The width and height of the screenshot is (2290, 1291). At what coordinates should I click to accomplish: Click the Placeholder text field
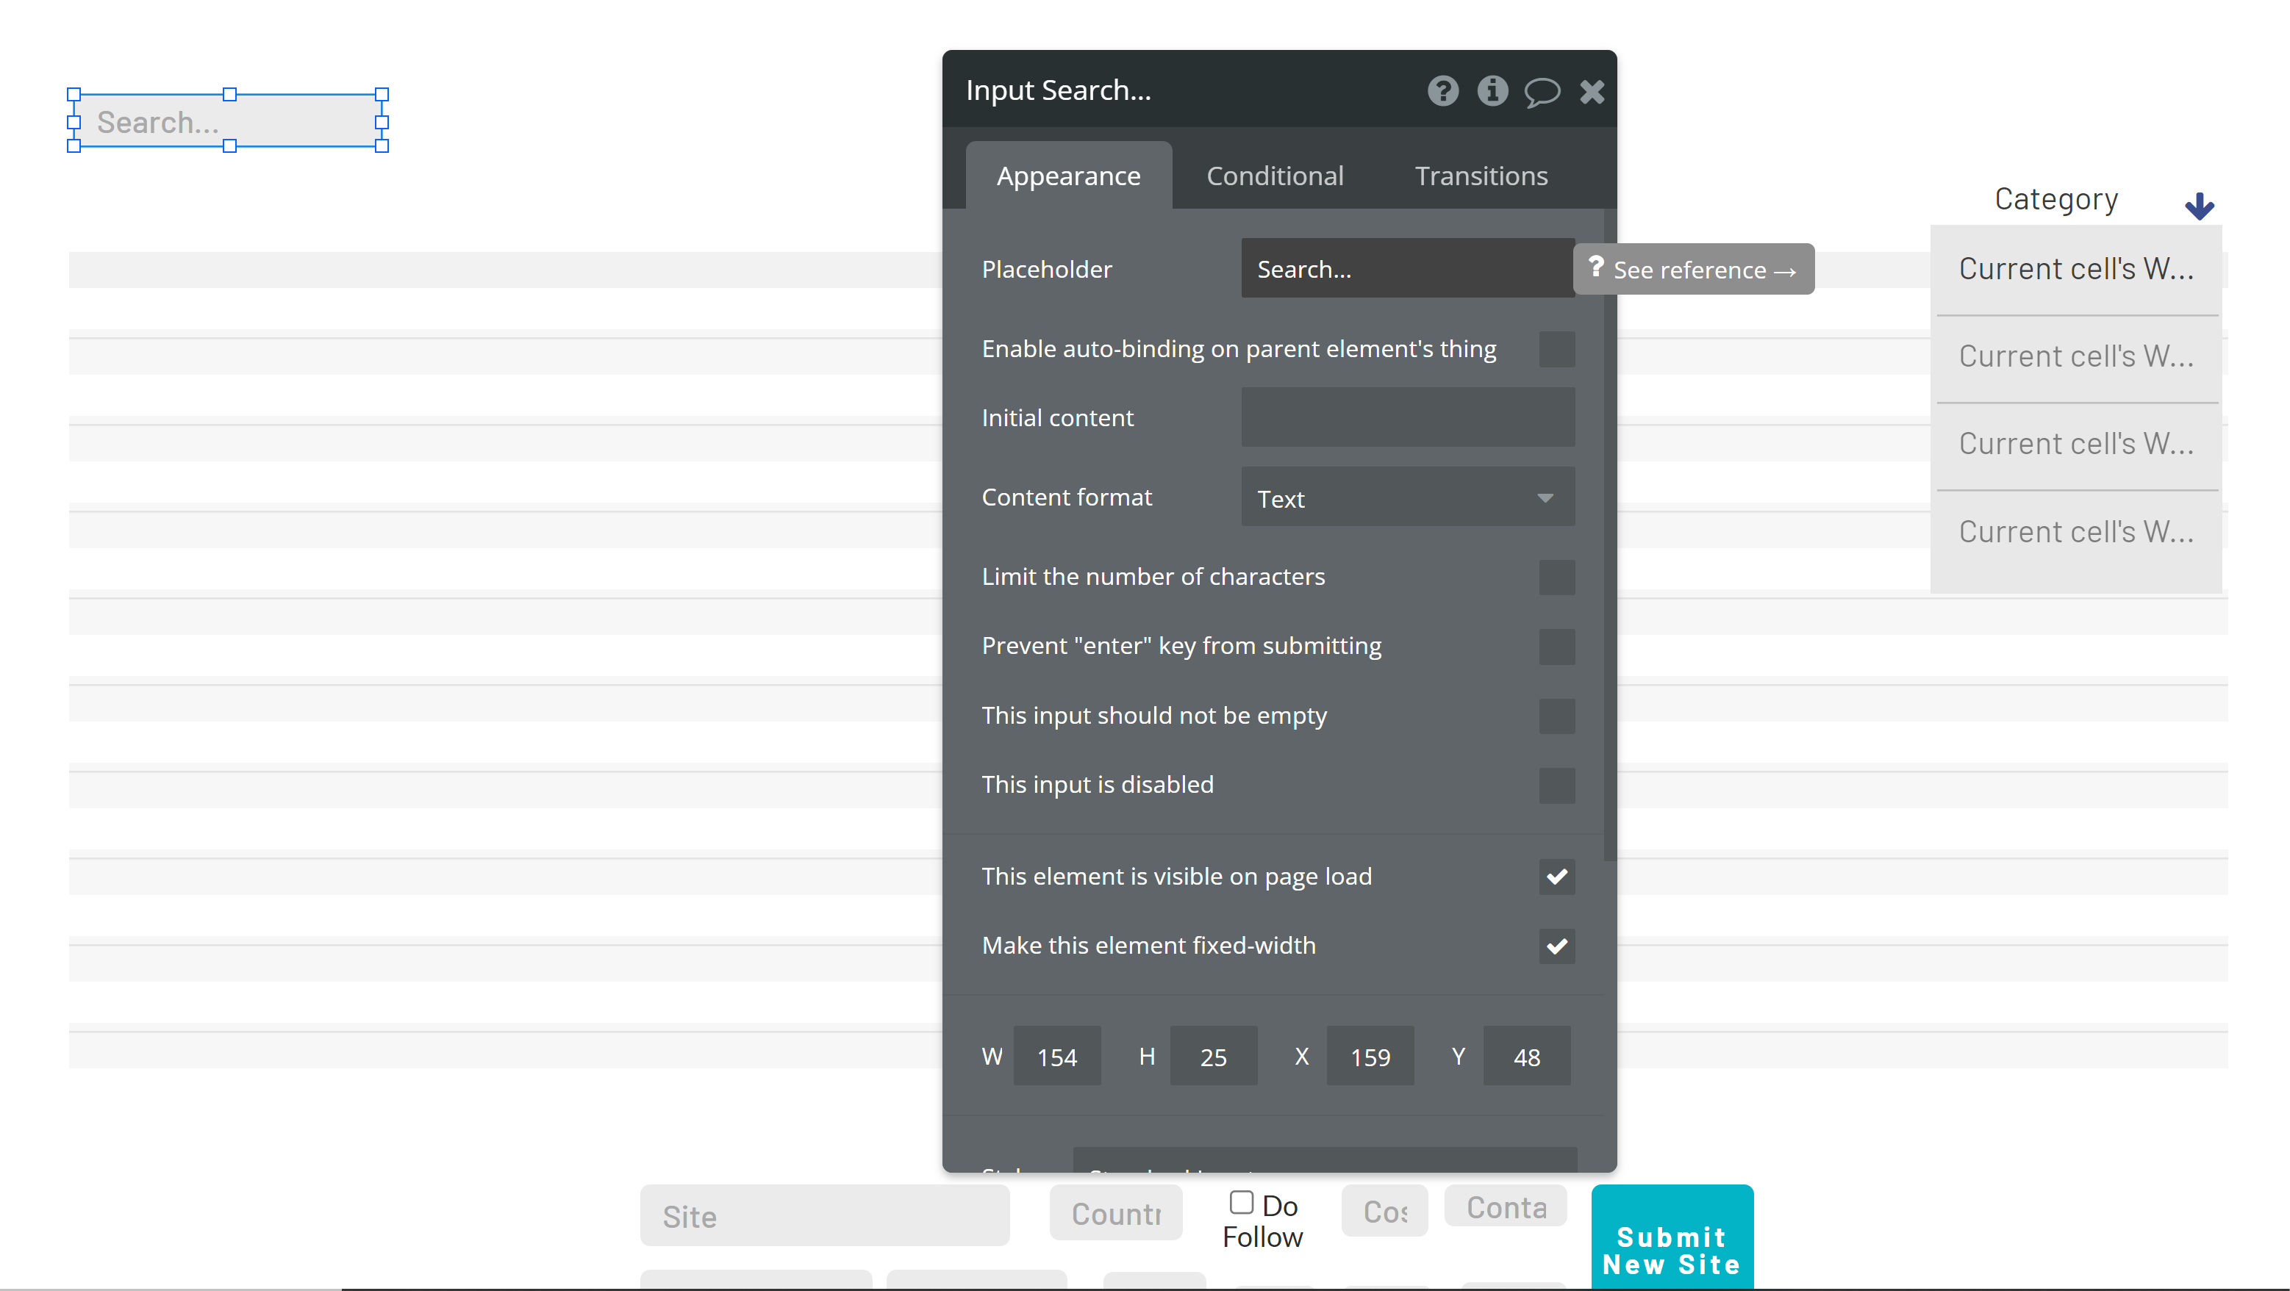pos(1407,269)
